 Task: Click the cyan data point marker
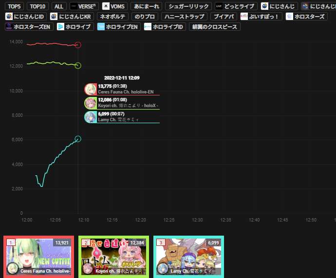coord(78,139)
